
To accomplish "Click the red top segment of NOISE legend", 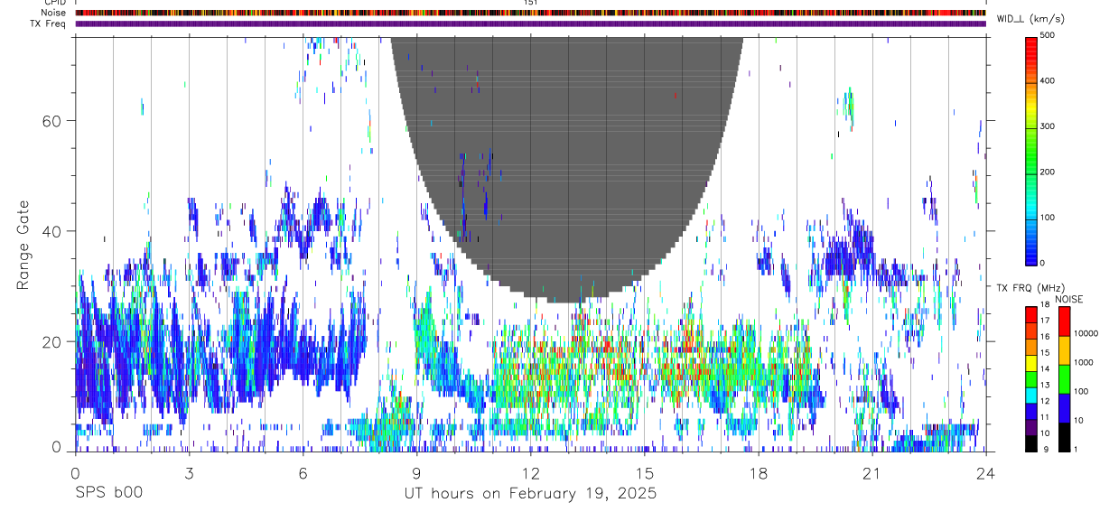I will (1064, 321).
